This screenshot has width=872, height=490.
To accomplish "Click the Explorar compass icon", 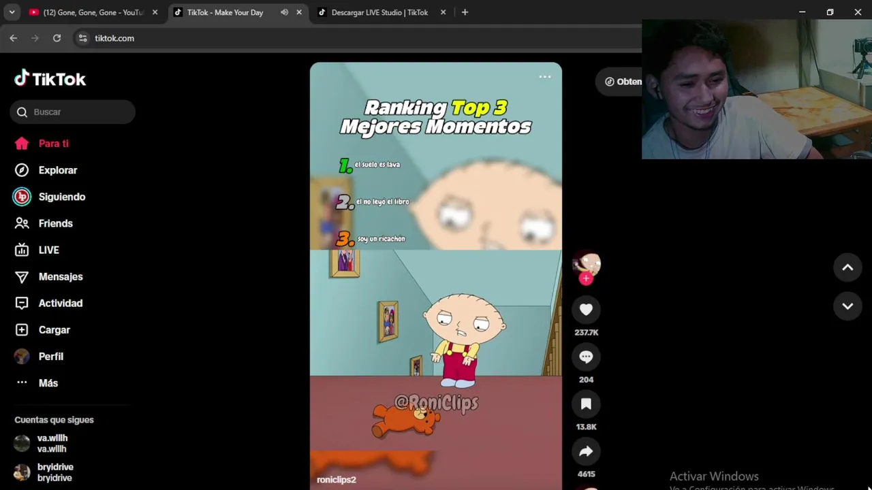I will tap(22, 170).
